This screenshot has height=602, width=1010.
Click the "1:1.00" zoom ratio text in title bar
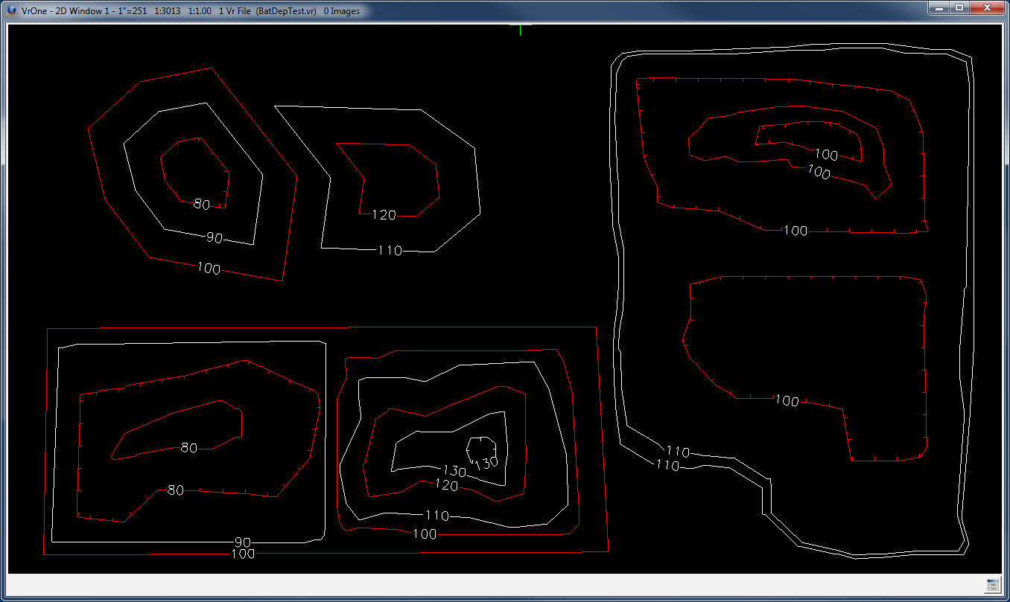[x=201, y=11]
